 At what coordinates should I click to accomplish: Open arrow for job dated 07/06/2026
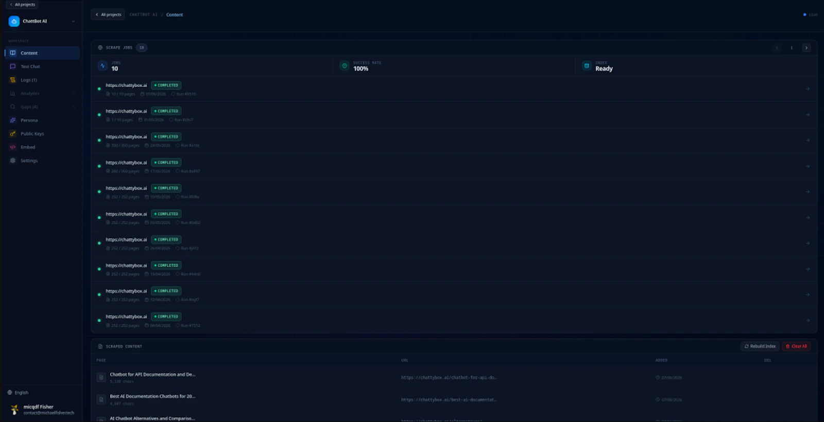[x=808, y=89]
